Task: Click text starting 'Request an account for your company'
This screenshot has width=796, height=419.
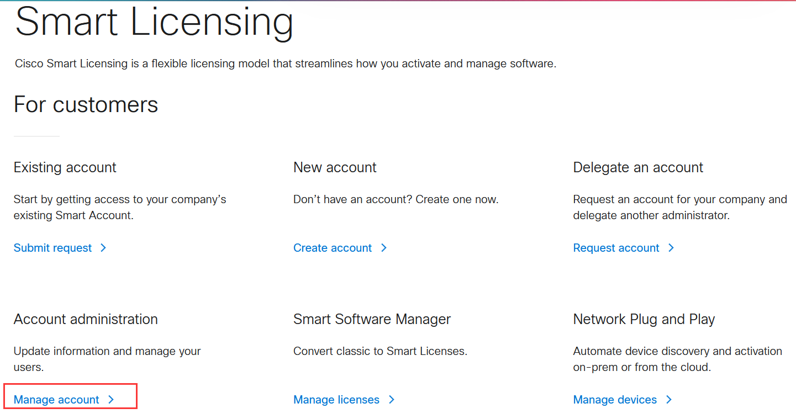Action: click(x=680, y=207)
